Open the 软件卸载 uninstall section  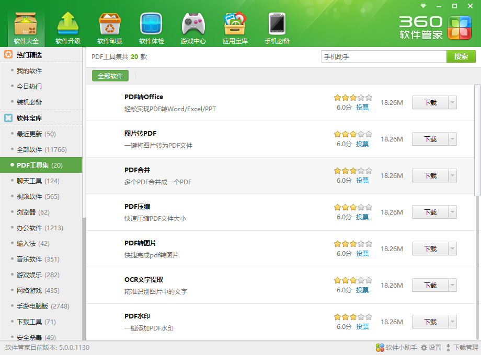click(110, 28)
